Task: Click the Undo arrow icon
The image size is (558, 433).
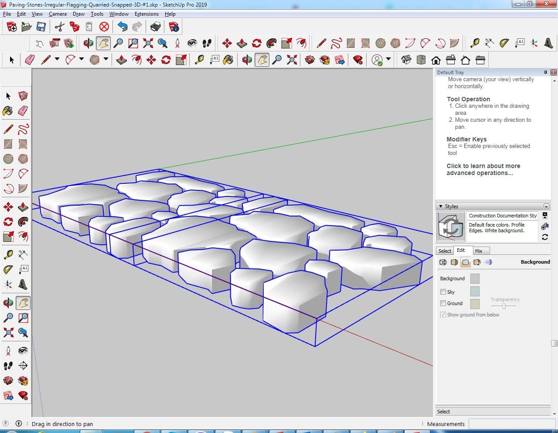Action: (122, 27)
